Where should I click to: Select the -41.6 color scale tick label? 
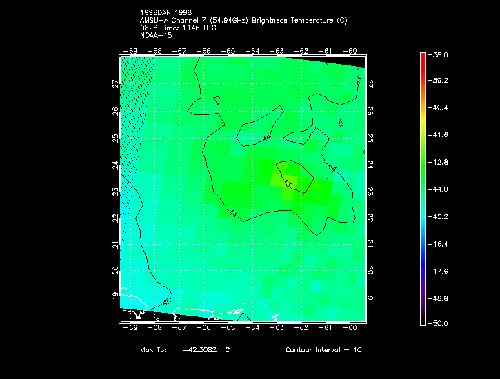(439, 135)
